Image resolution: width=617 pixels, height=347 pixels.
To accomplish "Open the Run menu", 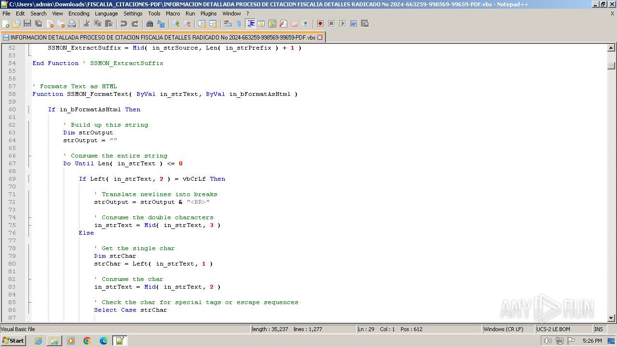I will [190, 13].
